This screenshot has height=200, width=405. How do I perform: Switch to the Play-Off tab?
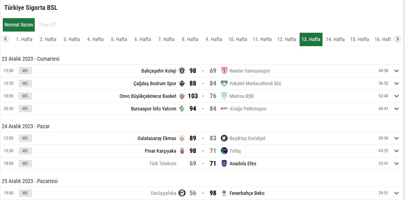point(47,25)
